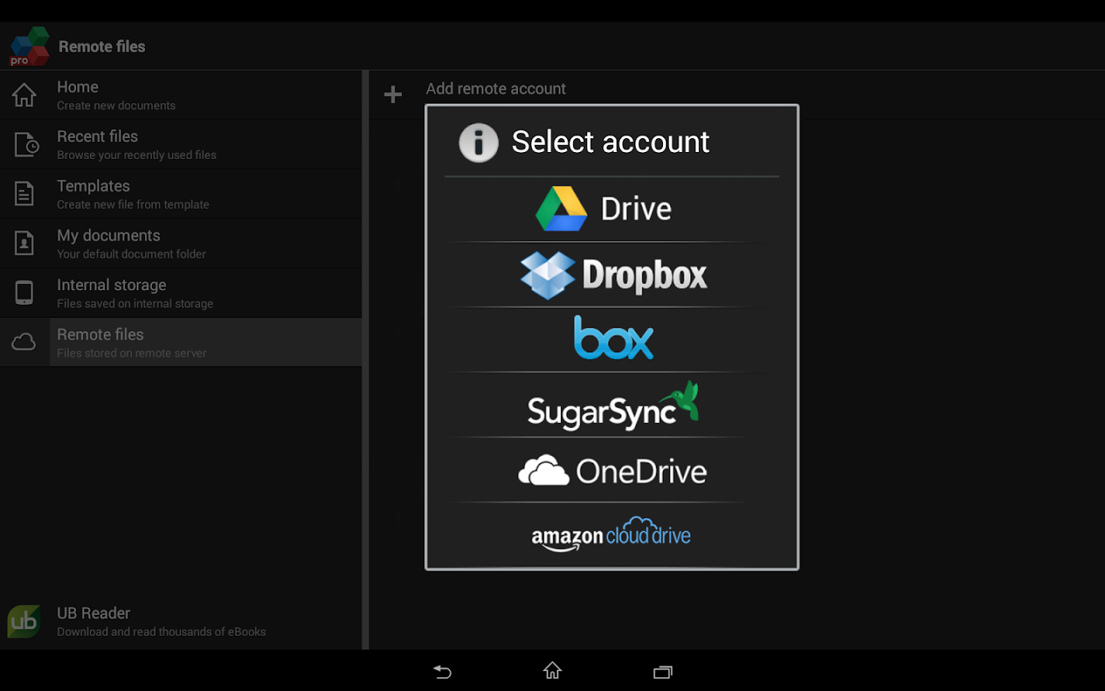The width and height of the screenshot is (1105, 691).
Task: Choose OneDrive account
Action: tap(612, 471)
